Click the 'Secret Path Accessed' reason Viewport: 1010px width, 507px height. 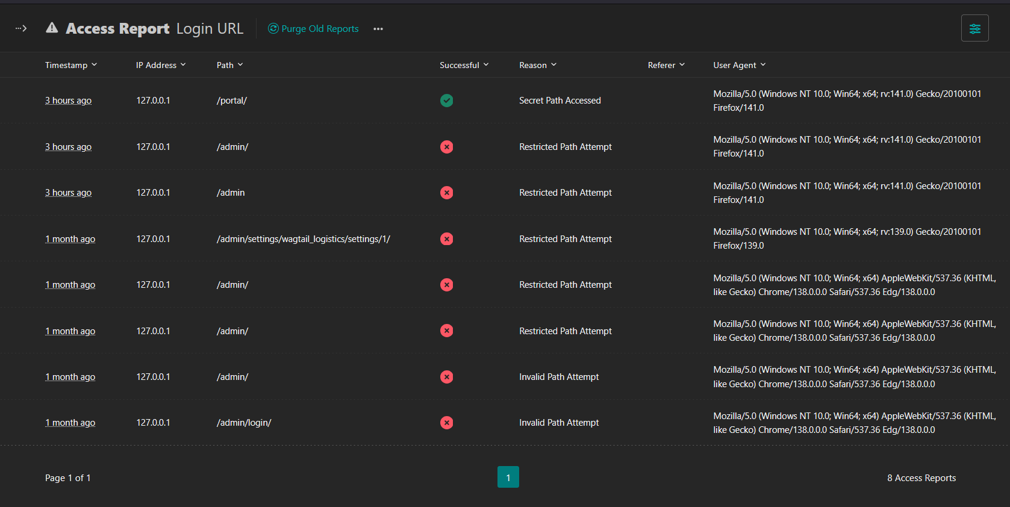coord(560,101)
